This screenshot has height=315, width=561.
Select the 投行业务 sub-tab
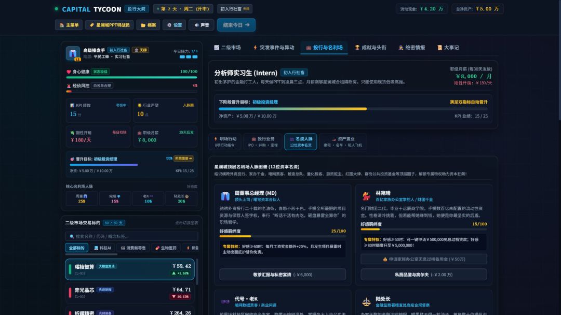pyautogui.click(x=263, y=141)
